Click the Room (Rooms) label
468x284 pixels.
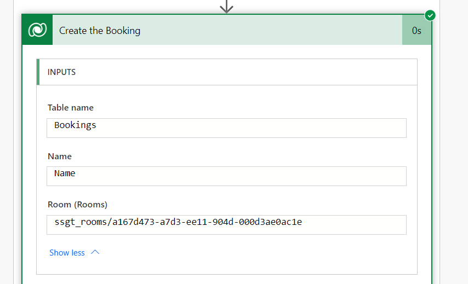(x=77, y=204)
